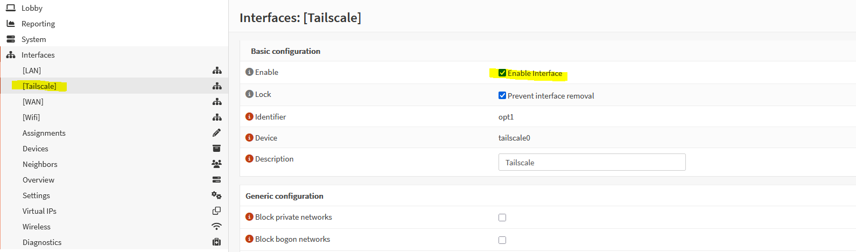Check the Block bogon networks box
This screenshot has height=252, width=856.
(502, 240)
